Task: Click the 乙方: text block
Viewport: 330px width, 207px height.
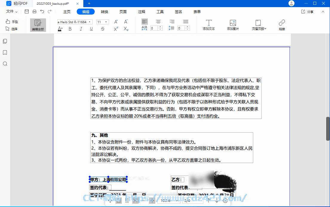Action: click(177, 180)
